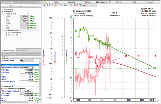Open the blue favorites dropdown arrow
Viewport: 161px width, 104px height.
48,2
